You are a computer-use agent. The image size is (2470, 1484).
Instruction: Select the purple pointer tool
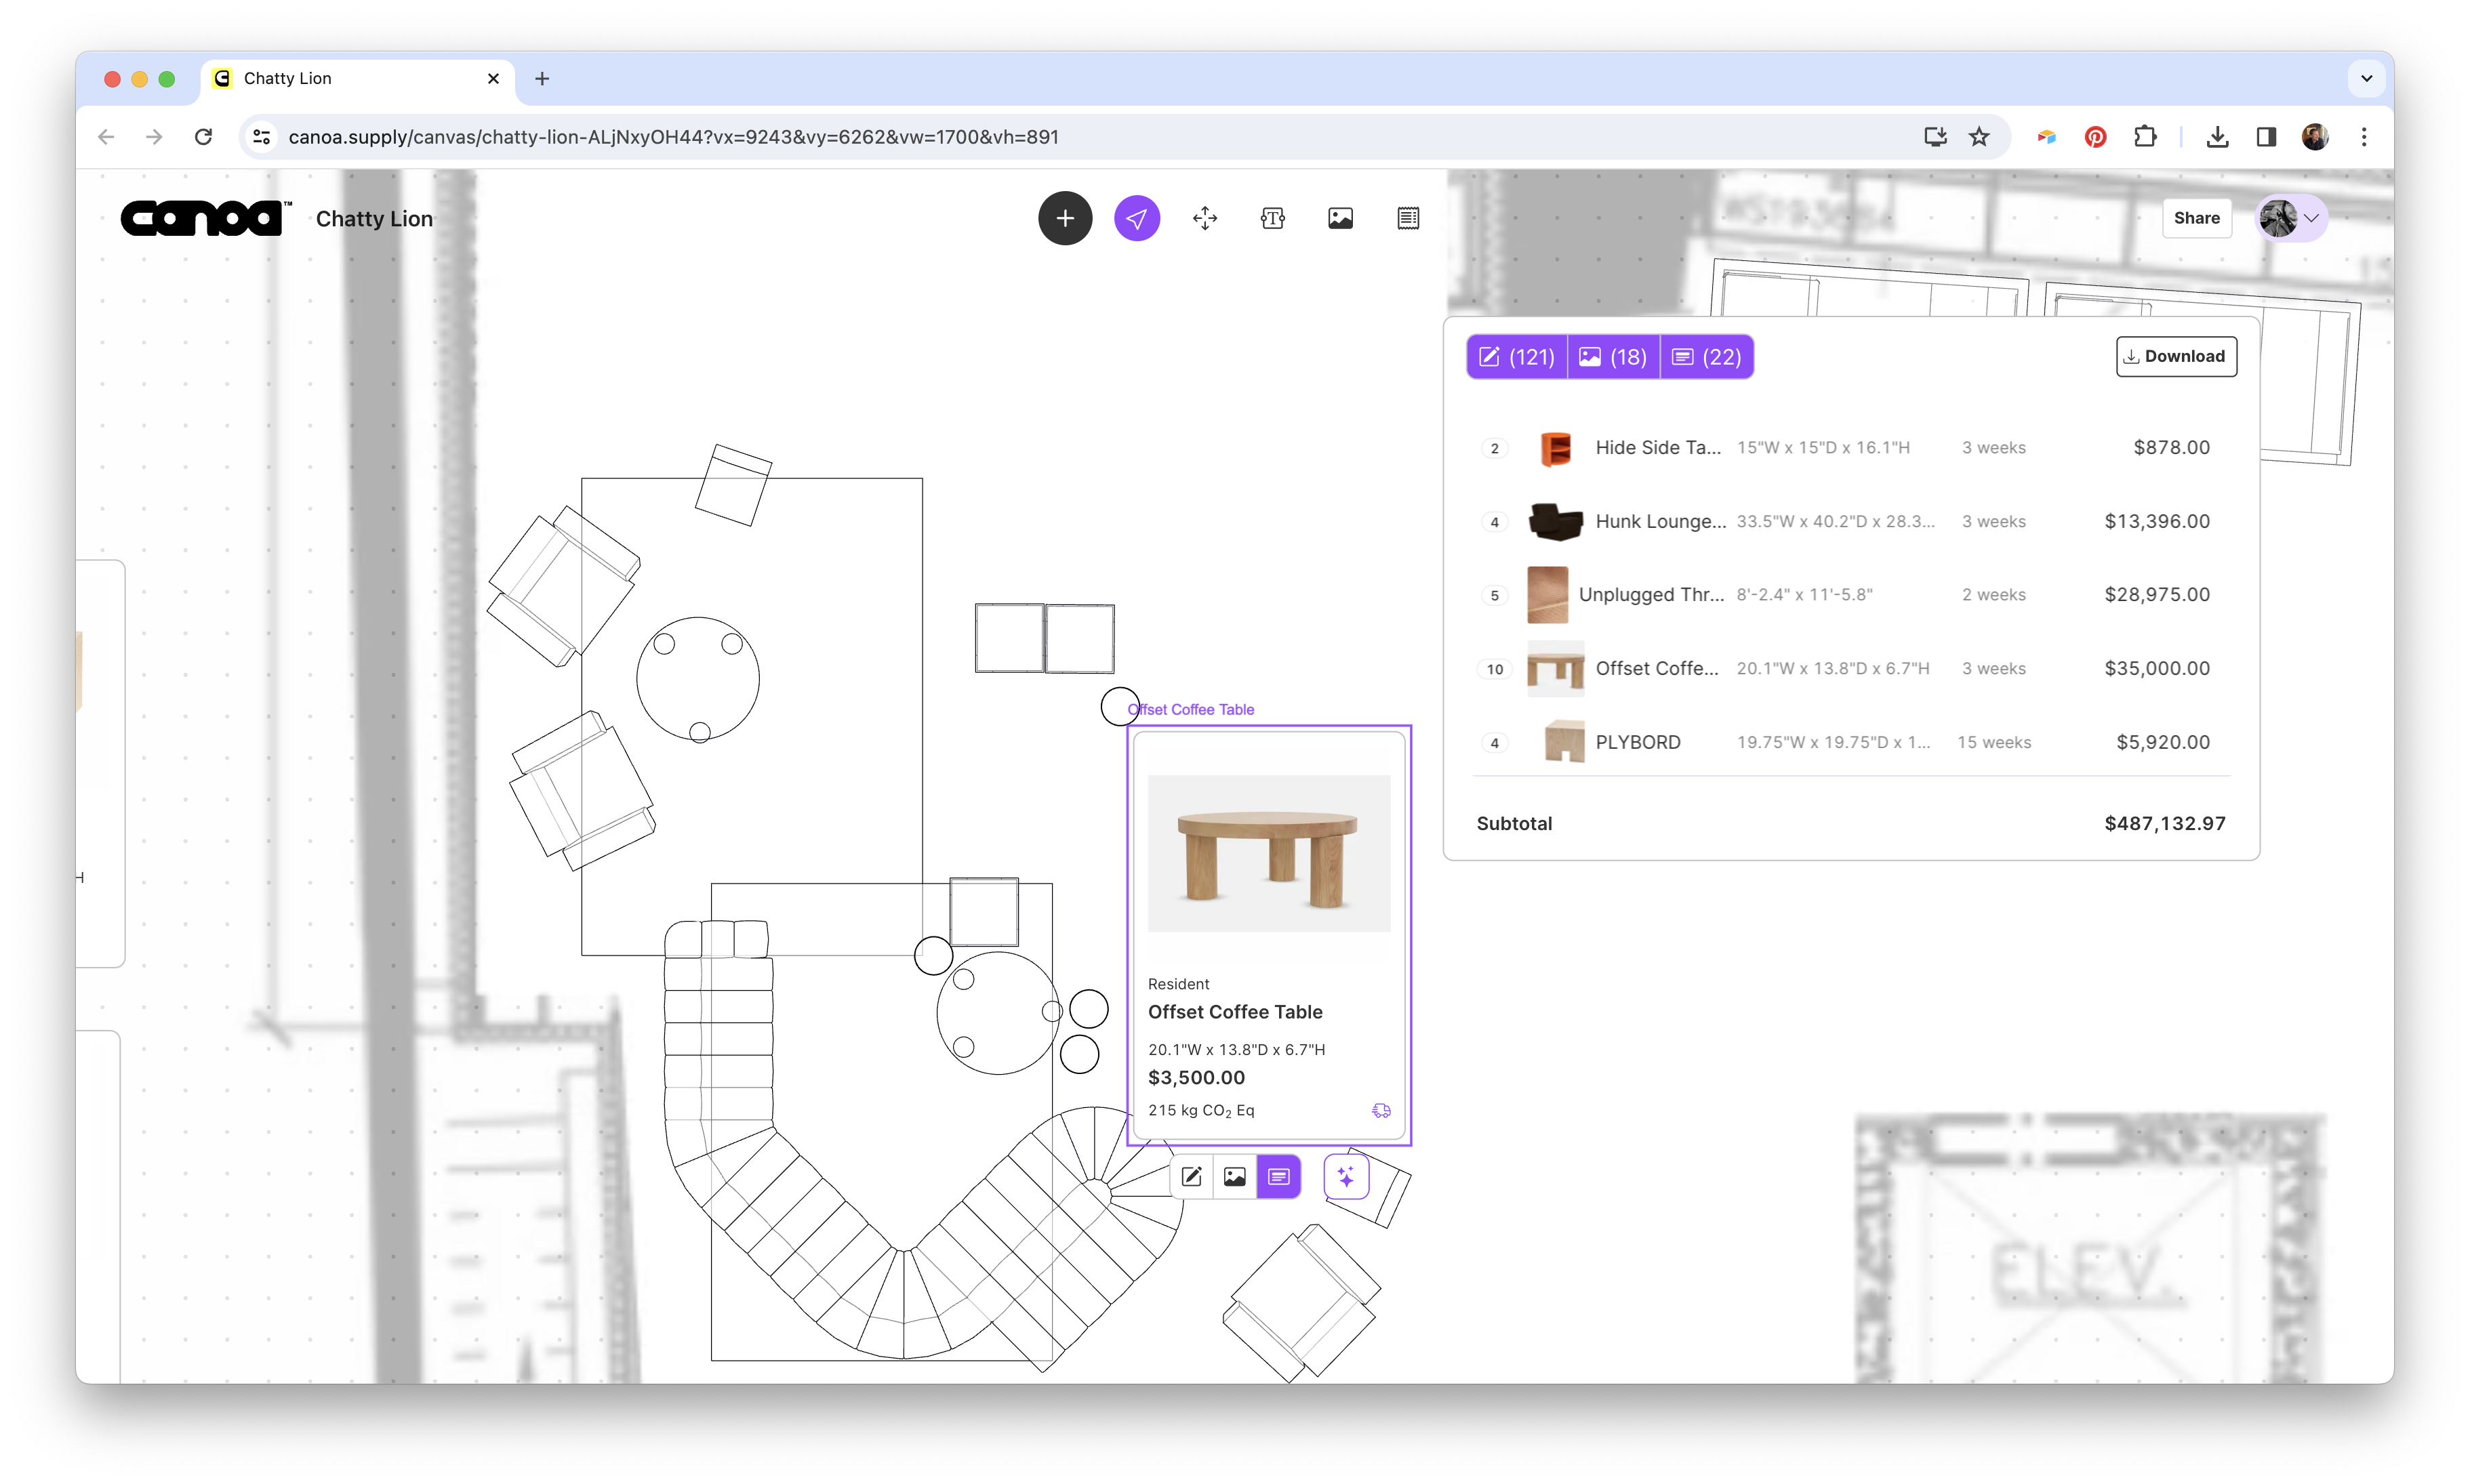tap(1137, 218)
